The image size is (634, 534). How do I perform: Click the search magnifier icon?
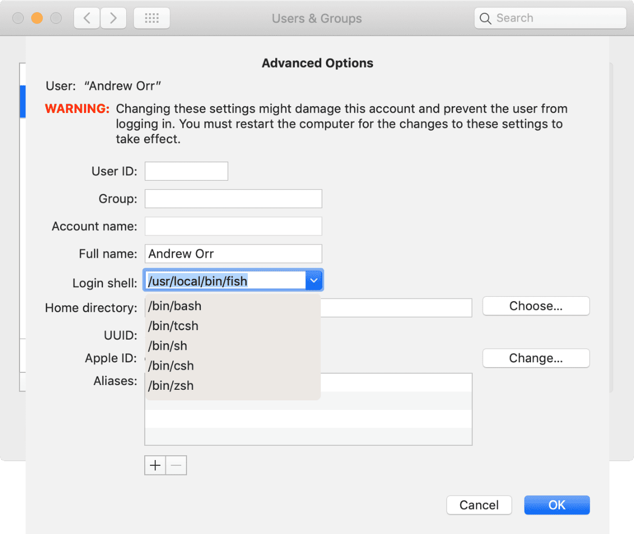pyautogui.click(x=485, y=17)
